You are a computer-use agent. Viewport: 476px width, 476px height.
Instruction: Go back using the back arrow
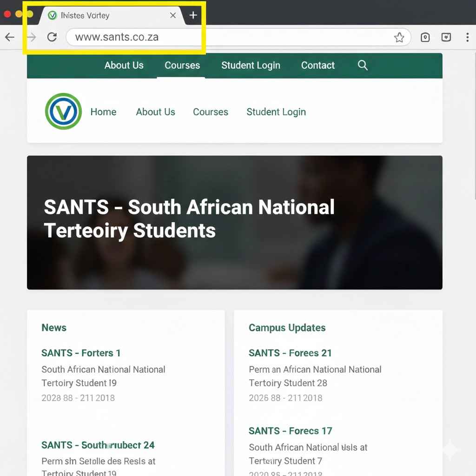(x=10, y=37)
